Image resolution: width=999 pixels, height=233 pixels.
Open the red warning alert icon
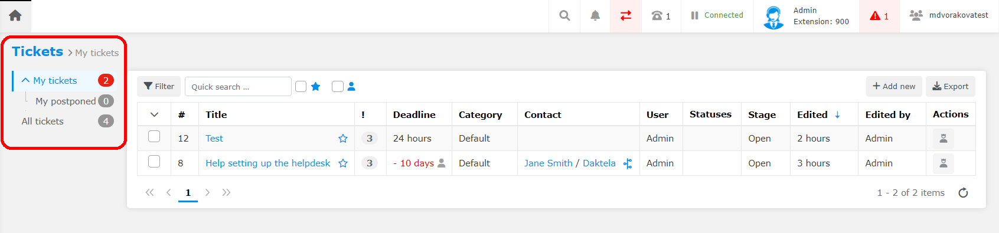879,16
